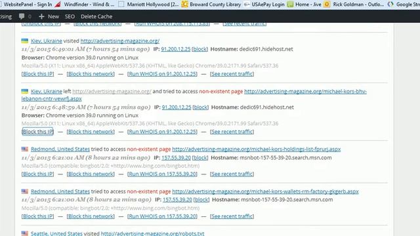Open the Home - Jive bookmark
The image size is (420, 236).
pyautogui.click(x=304, y=5)
